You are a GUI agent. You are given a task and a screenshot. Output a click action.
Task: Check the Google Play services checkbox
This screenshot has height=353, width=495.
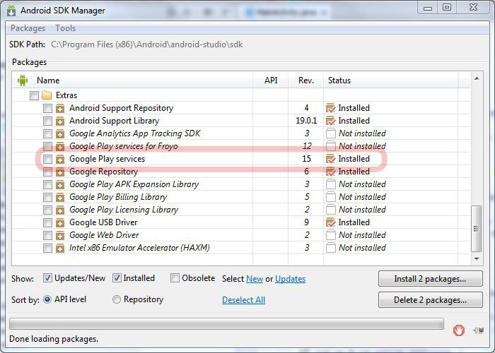click(47, 159)
